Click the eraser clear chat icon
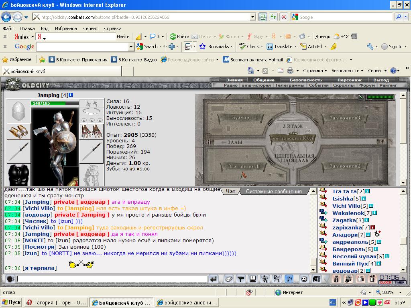The width and height of the screenshot is (411, 308). point(228,279)
